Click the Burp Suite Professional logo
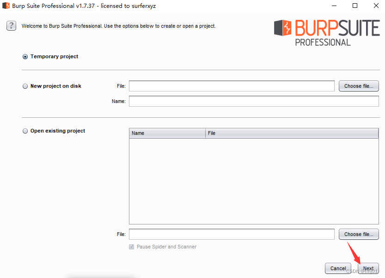Viewport: 385px width, 278px height. [327, 33]
